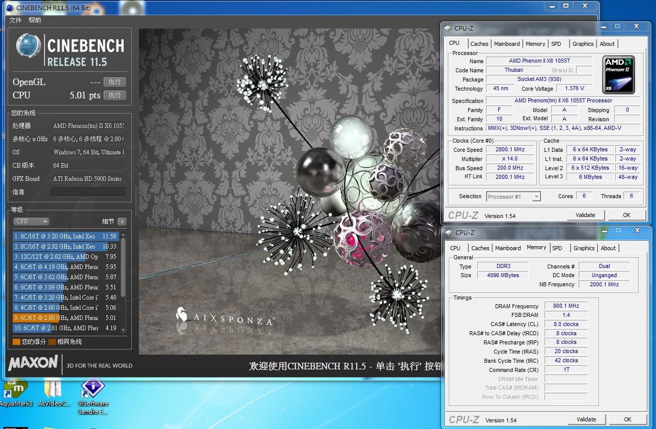Click the NB Frequency value 2000.1 MHz
Viewport: 656px width, 429px height.
(604, 285)
